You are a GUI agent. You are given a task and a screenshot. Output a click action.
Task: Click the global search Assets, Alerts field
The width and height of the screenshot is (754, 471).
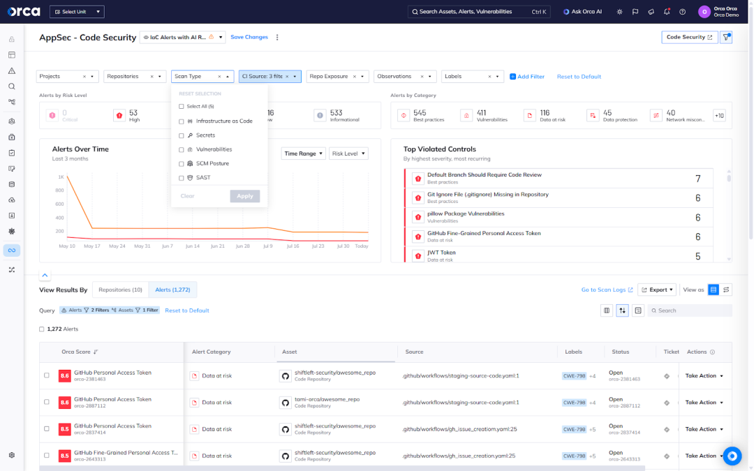479,12
